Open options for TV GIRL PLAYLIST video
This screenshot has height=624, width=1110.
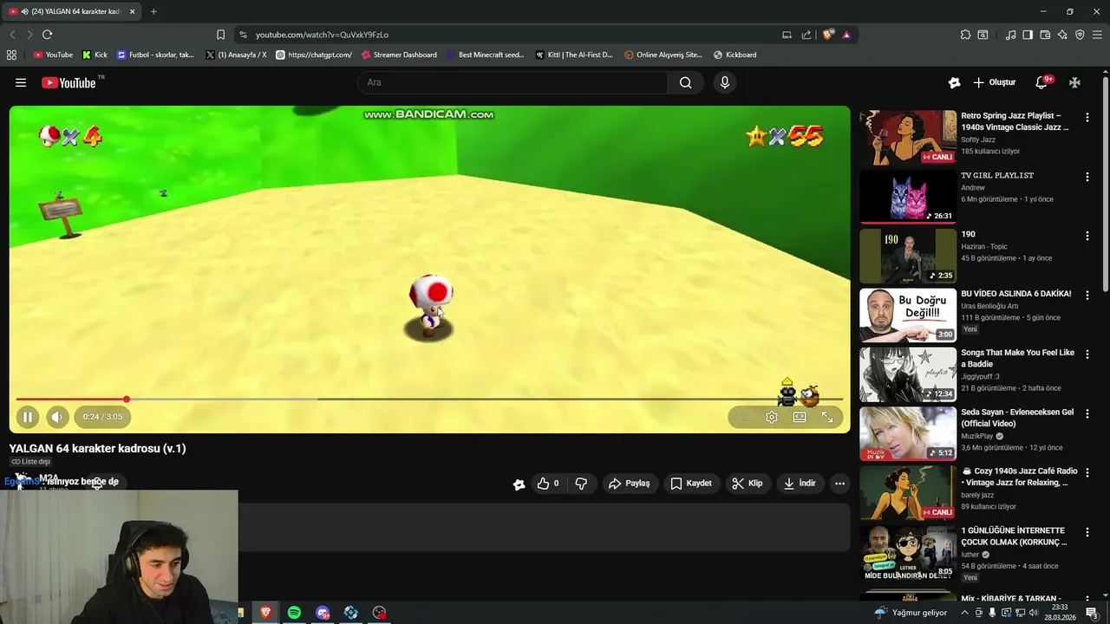(x=1087, y=177)
